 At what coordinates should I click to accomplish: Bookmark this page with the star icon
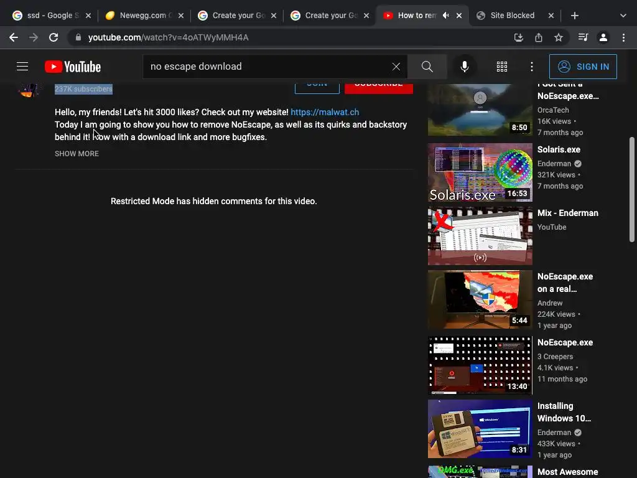point(559,37)
